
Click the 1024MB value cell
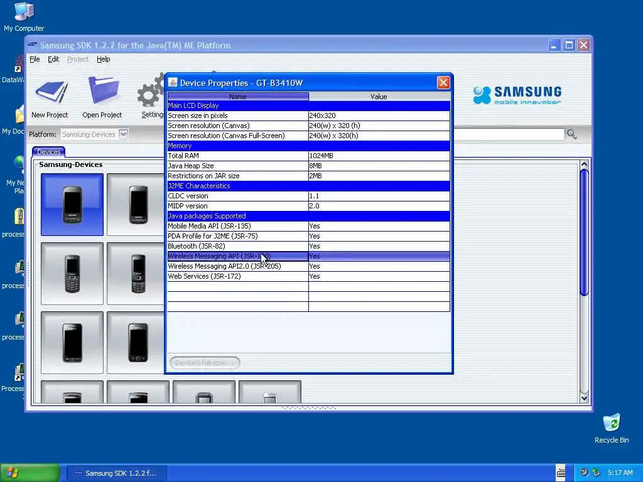[379, 156]
